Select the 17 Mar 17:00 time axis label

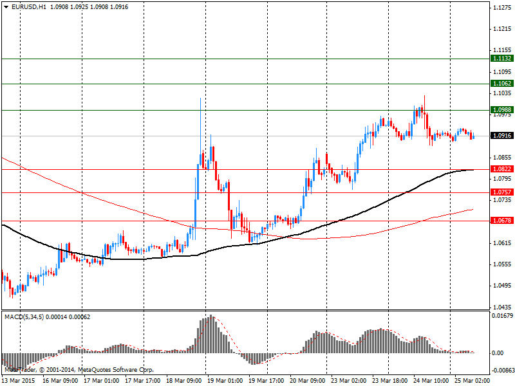(142, 381)
